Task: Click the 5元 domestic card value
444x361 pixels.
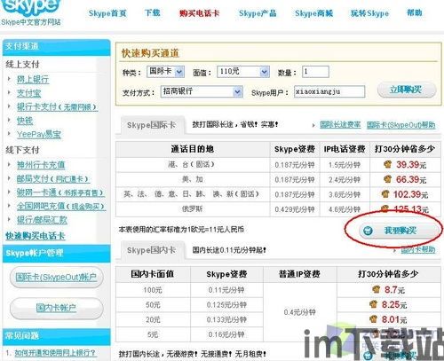Action: pos(153,334)
